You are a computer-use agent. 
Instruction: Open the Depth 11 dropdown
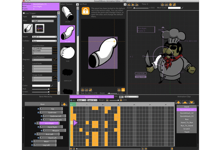44,37
